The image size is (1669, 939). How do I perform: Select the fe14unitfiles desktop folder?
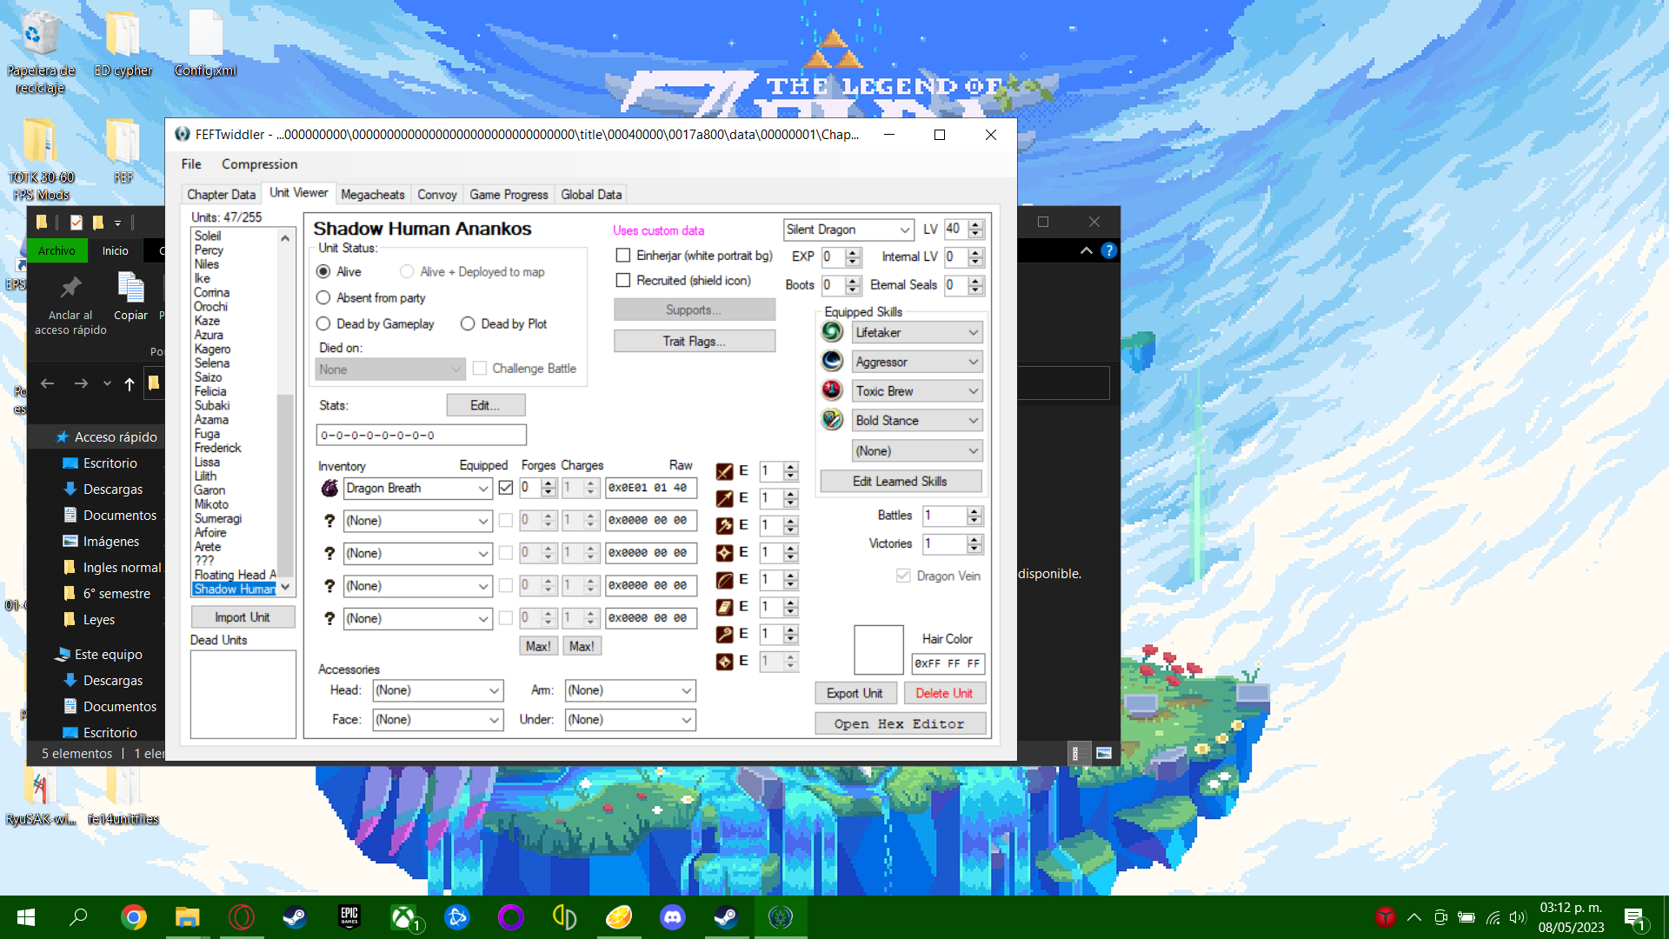pyautogui.click(x=123, y=796)
